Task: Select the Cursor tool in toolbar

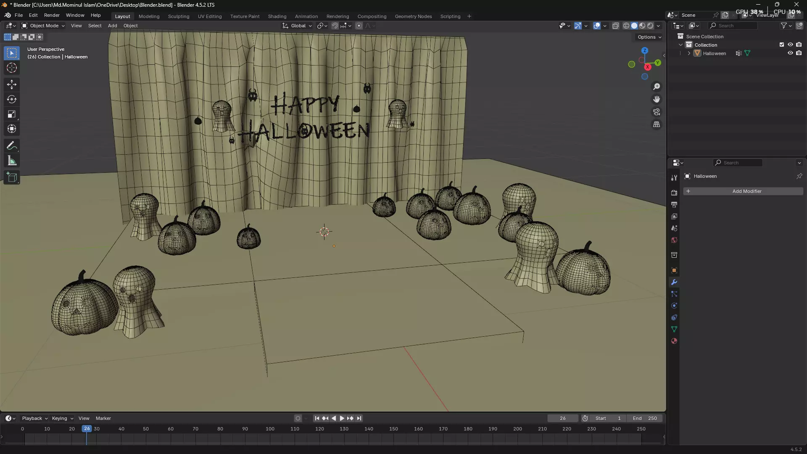Action: tap(12, 68)
